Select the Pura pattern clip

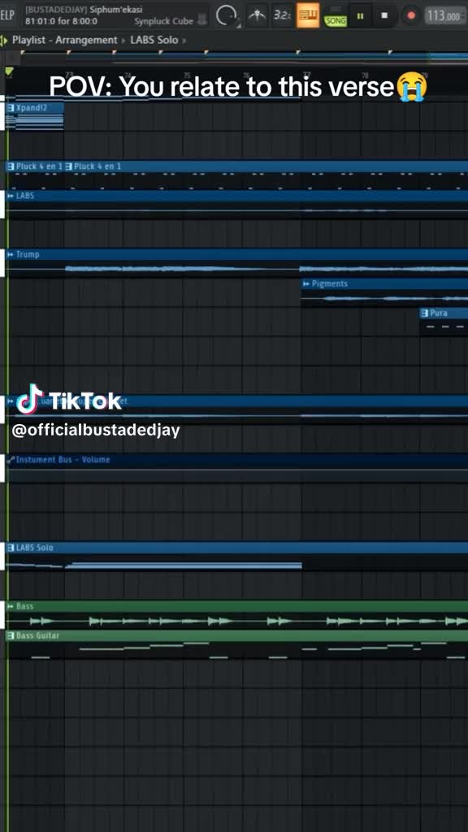coord(444,320)
